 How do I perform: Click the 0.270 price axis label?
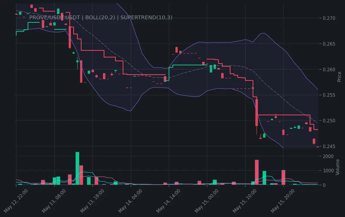[x=329, y=18]
